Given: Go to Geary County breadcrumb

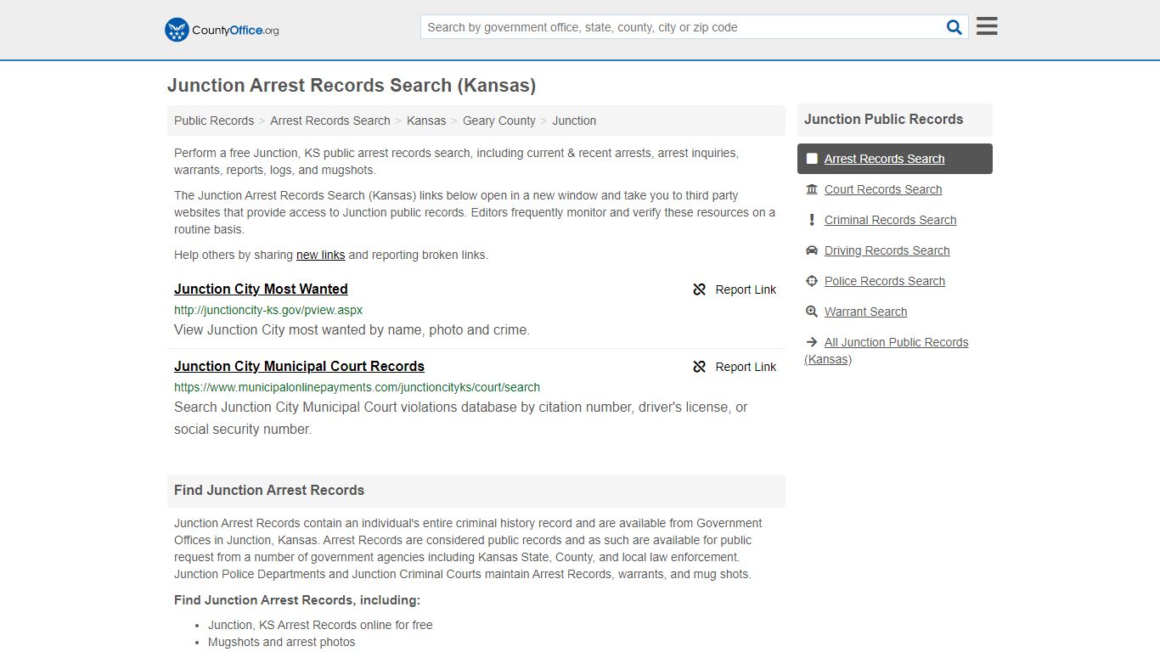Looking at the screenshot, I should coord(499,121).
